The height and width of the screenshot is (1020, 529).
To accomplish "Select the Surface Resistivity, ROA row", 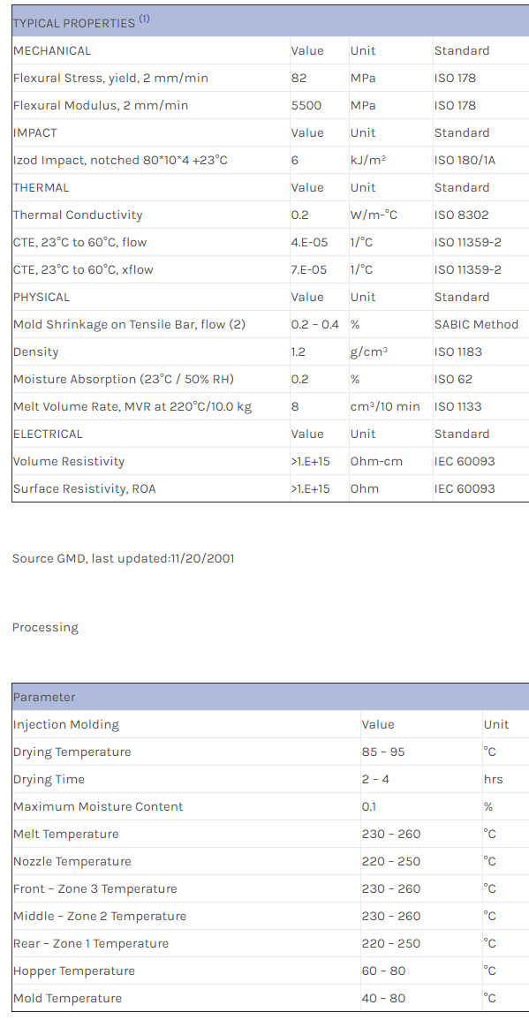I will click(270, 488).
